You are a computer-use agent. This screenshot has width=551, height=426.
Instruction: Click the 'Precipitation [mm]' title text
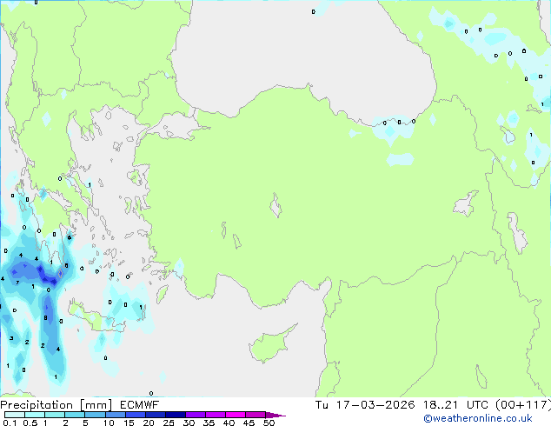(x=56, y=405)
